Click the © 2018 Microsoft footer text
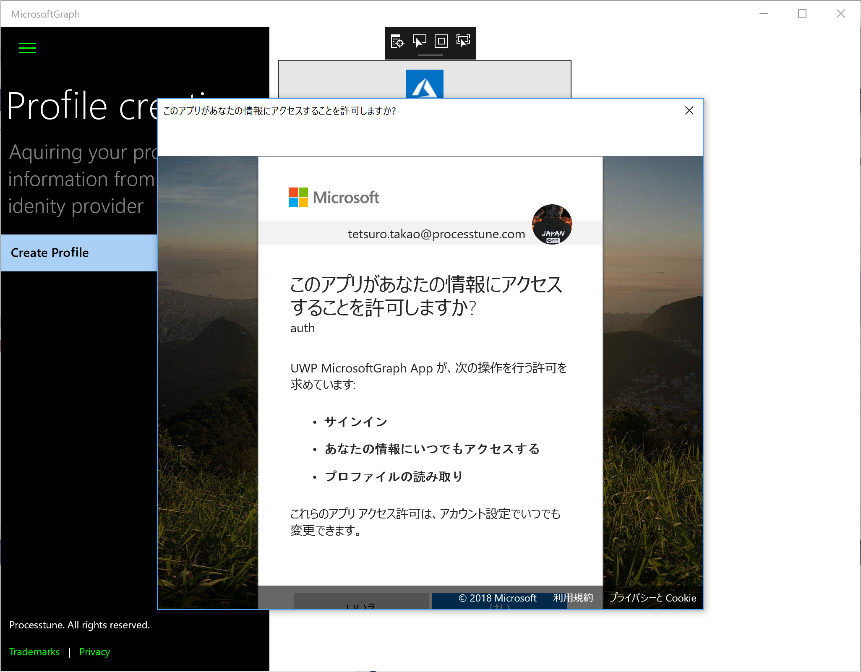 tap(498, 598)
